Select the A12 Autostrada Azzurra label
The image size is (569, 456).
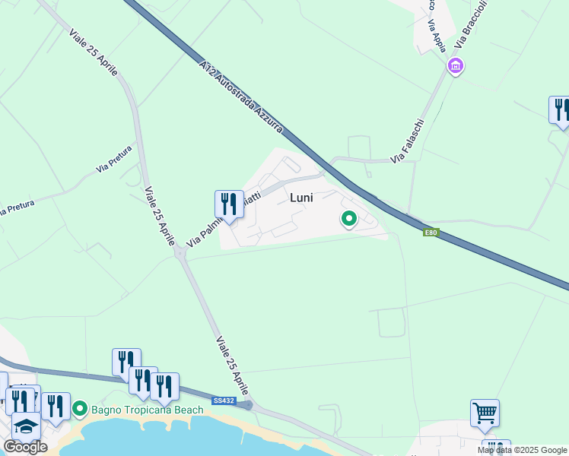point(240,97)
